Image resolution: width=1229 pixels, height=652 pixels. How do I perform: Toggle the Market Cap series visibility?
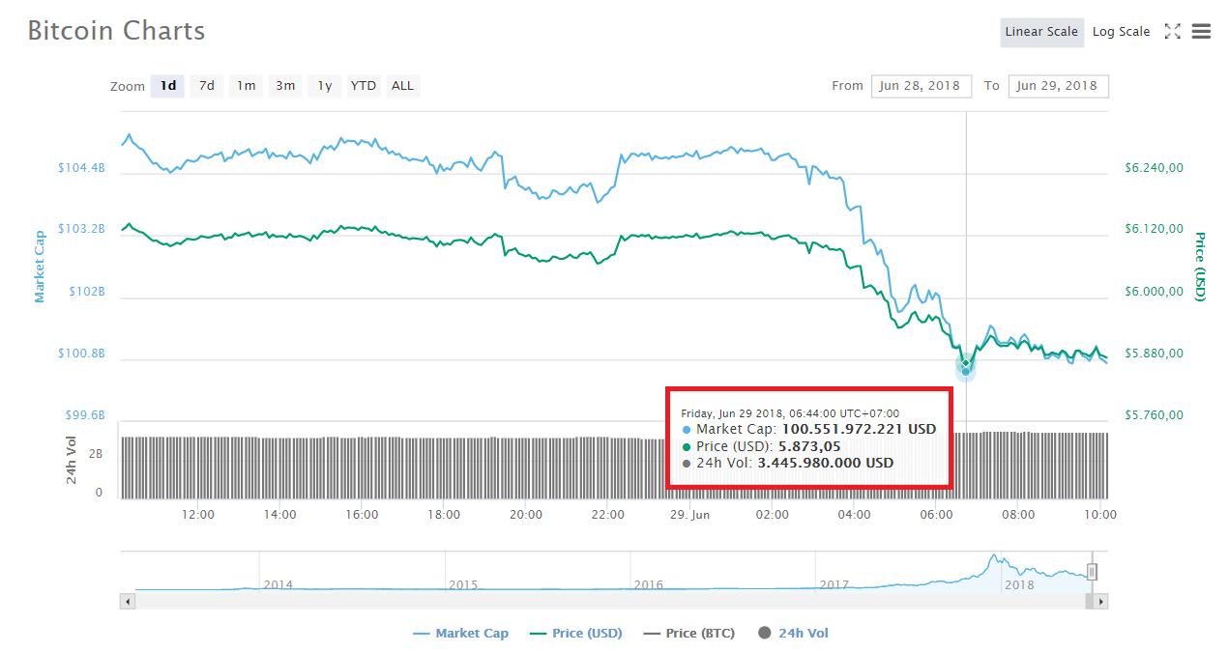(x=471, y=633)
